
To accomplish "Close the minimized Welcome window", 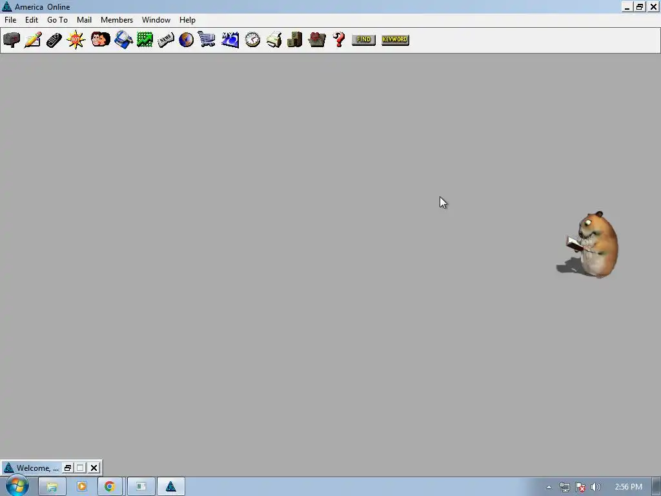I will tap(94, 468).
